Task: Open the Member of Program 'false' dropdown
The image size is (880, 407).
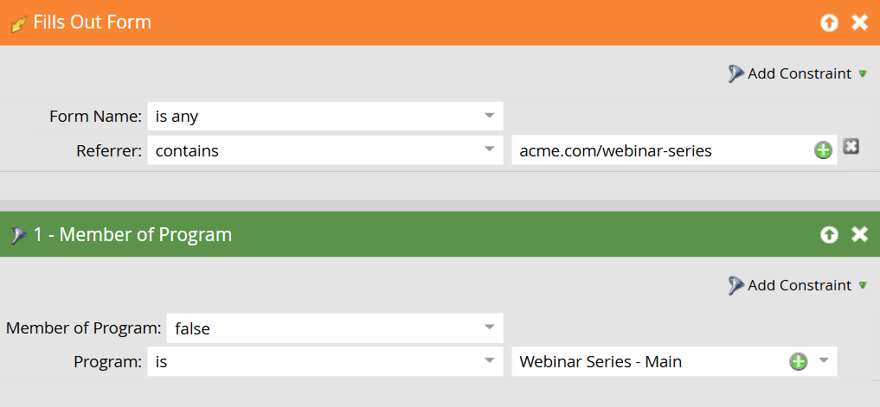Action: (x=489, y=328)
